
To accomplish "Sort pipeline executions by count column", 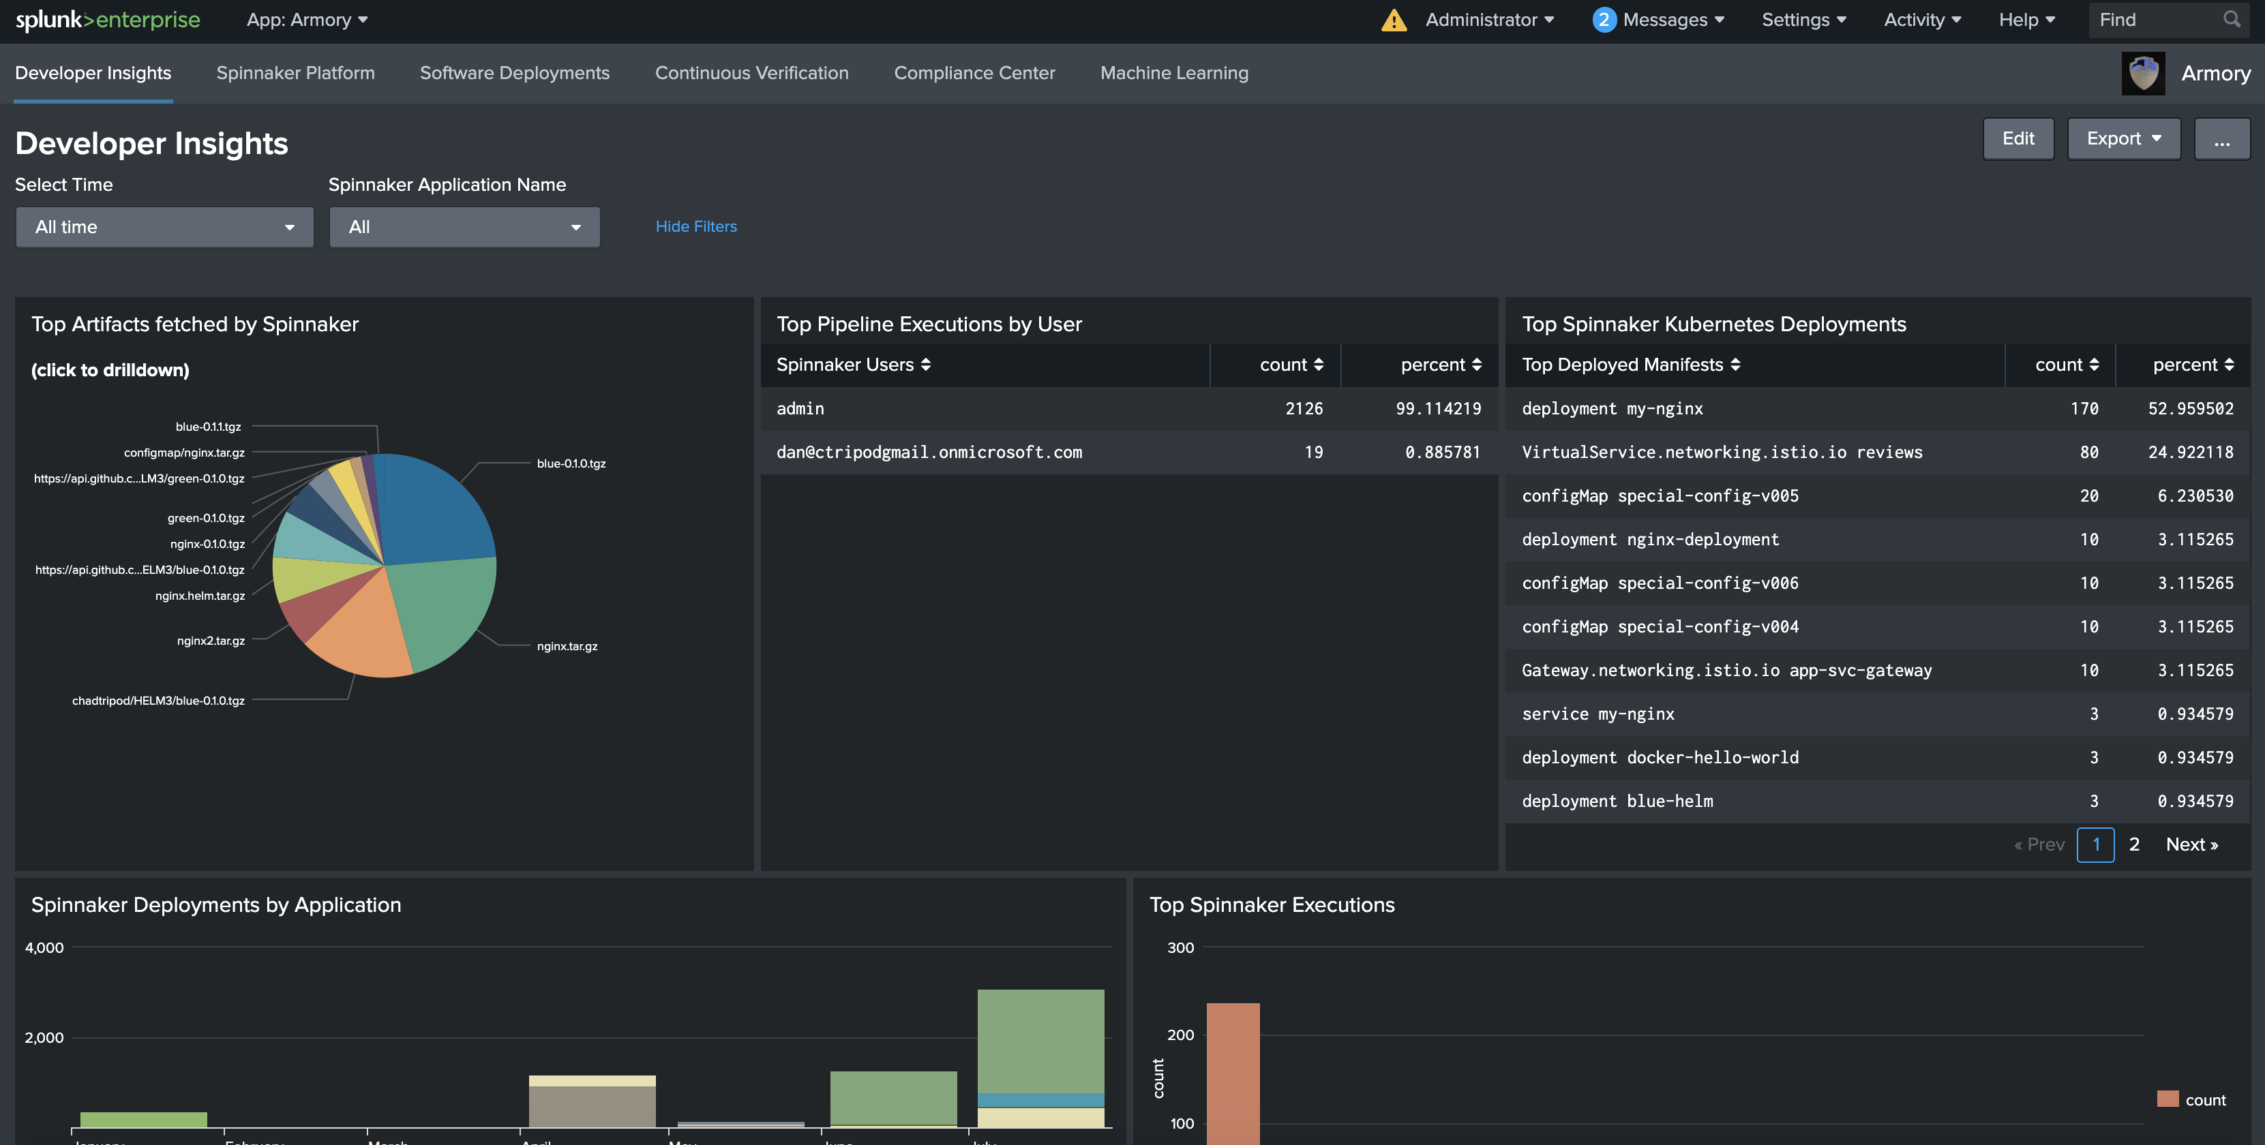I will (1291, 365).
